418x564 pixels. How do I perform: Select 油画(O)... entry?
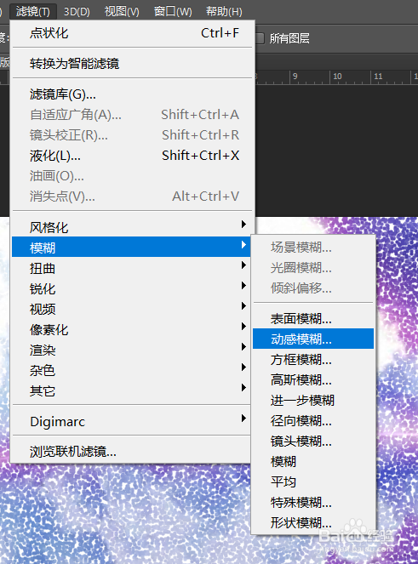tap(132, 176)
